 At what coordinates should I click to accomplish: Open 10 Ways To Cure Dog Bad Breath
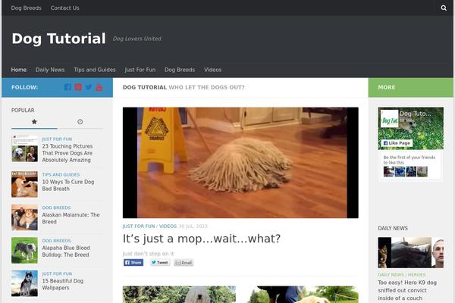68,186
